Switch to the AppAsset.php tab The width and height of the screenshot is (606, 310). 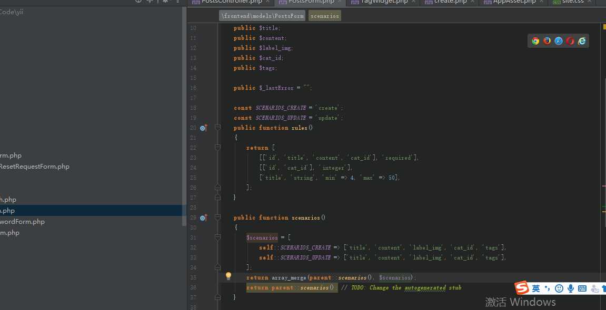click(514, 2)
